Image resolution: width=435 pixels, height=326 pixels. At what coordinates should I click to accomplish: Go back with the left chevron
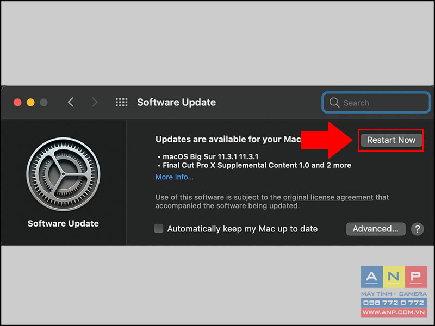tap(71, 102)
